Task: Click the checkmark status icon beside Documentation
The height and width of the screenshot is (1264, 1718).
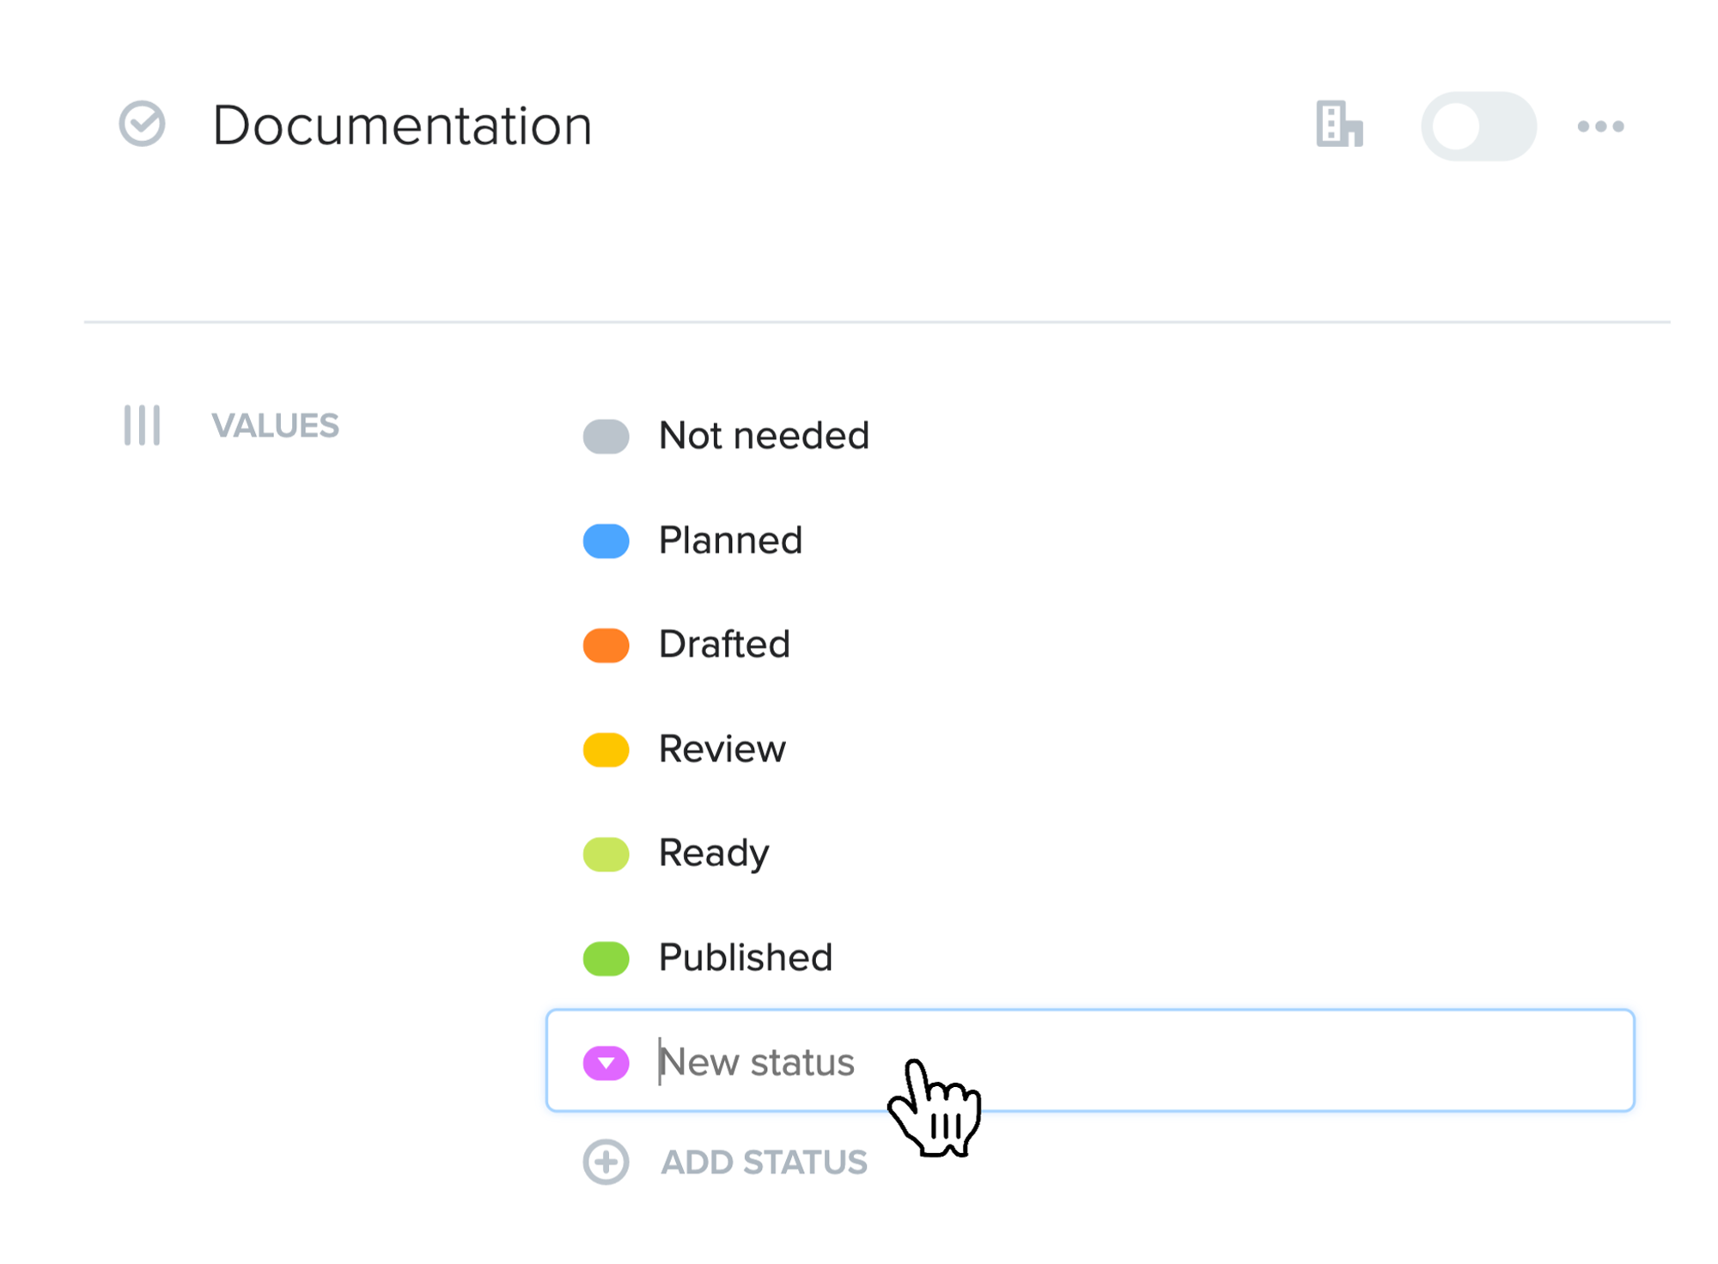Action: (142, 125)
